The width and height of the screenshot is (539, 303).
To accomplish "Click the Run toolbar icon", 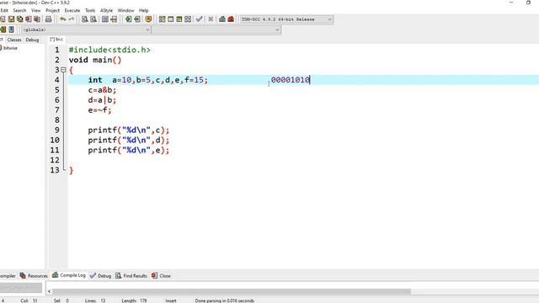I will click(170, 19).
